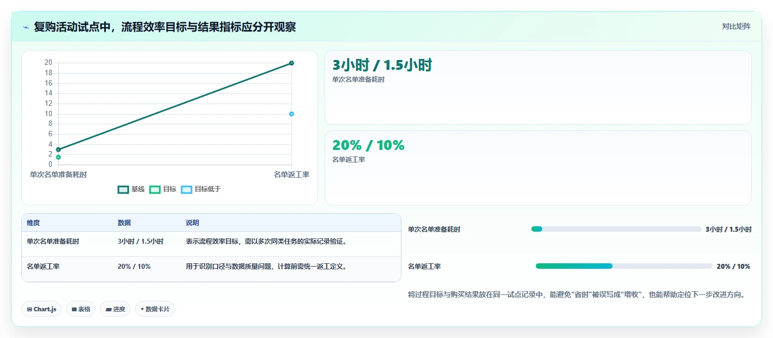773x338 pixels.
Task: Click the 名单返工率 progress row label
Action: [x=424, y=267]
